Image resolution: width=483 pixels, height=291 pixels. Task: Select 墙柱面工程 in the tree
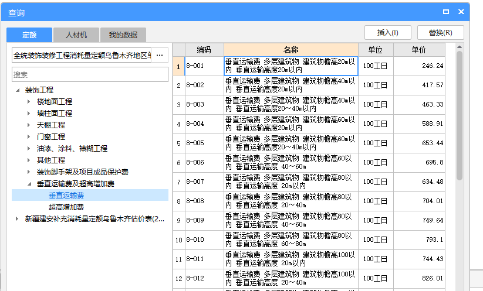coord(55,114)
